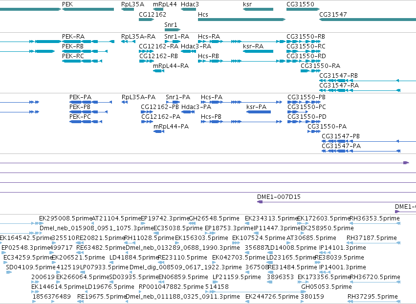Choose the Hcs-RB transcript
Image resolution: width=416 pixels, height=304 pixels.
(x=241, y=61)
